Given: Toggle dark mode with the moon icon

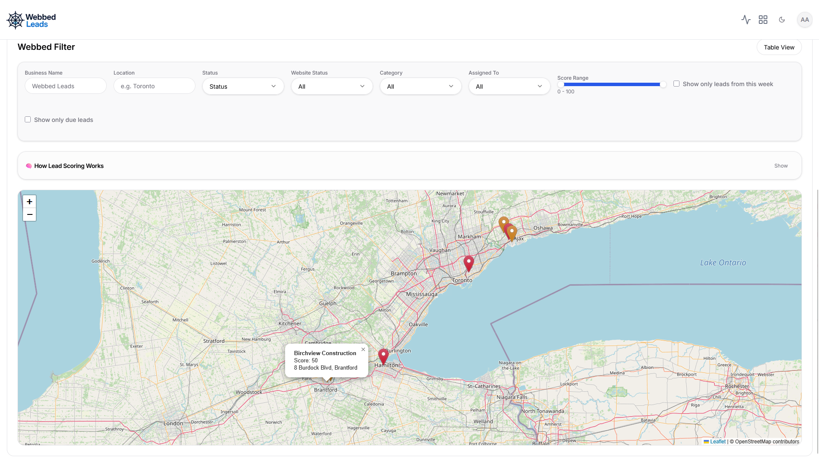Looking at the screenshot, I should [x=782, y=20].
